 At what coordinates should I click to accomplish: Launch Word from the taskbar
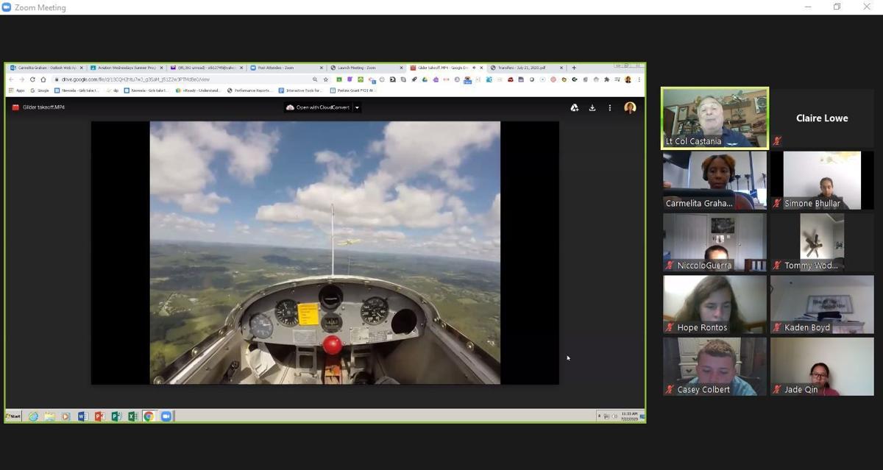point(82,416)
